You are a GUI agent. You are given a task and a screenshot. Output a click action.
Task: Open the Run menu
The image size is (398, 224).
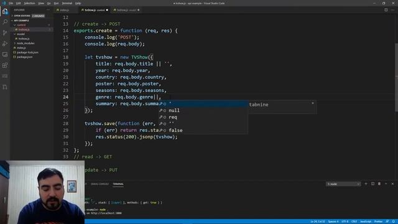(x=56, y=3)
